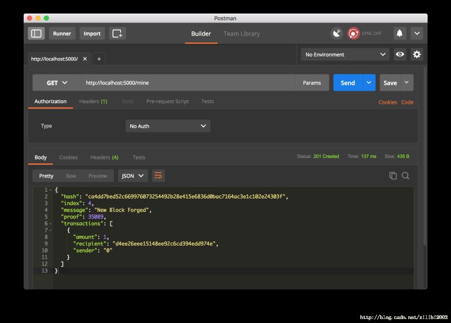Switch to the Team Library tab
Image resolution: width=451 pixels, height=323 pixels.
(x=242, y=34)
